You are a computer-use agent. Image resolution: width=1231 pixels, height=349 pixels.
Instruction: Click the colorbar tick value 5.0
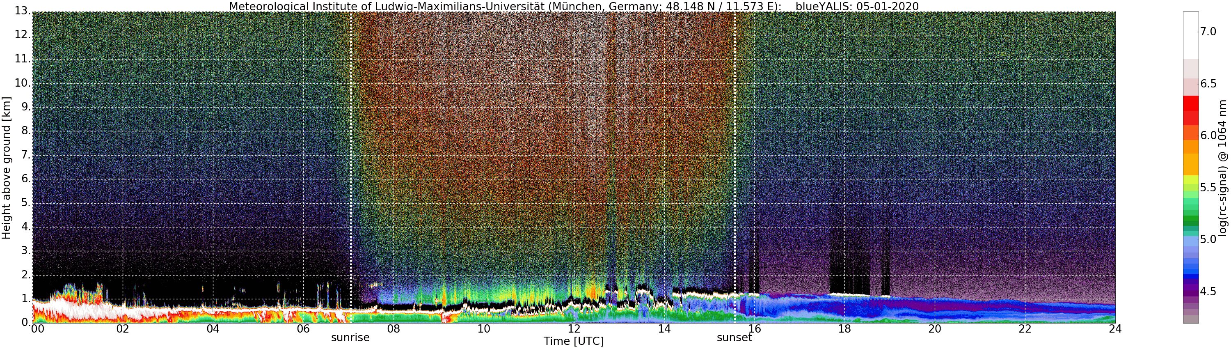click(x=1208, y=239)
